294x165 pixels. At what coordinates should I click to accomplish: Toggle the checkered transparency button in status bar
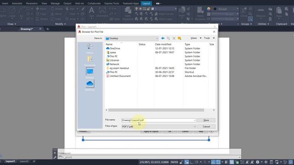click(232, 162)
